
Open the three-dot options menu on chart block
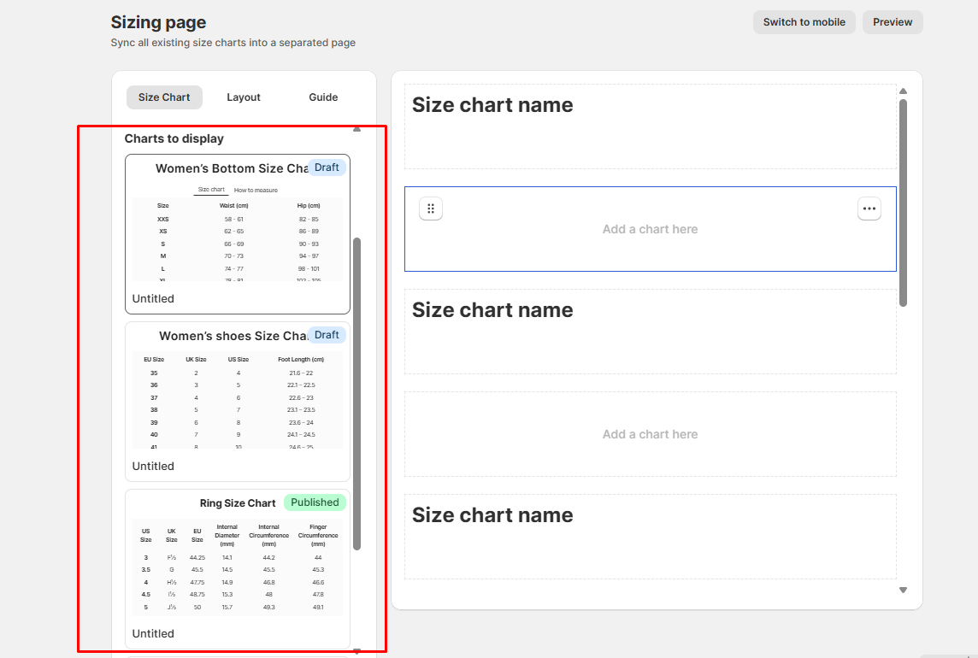coord(869,209)
